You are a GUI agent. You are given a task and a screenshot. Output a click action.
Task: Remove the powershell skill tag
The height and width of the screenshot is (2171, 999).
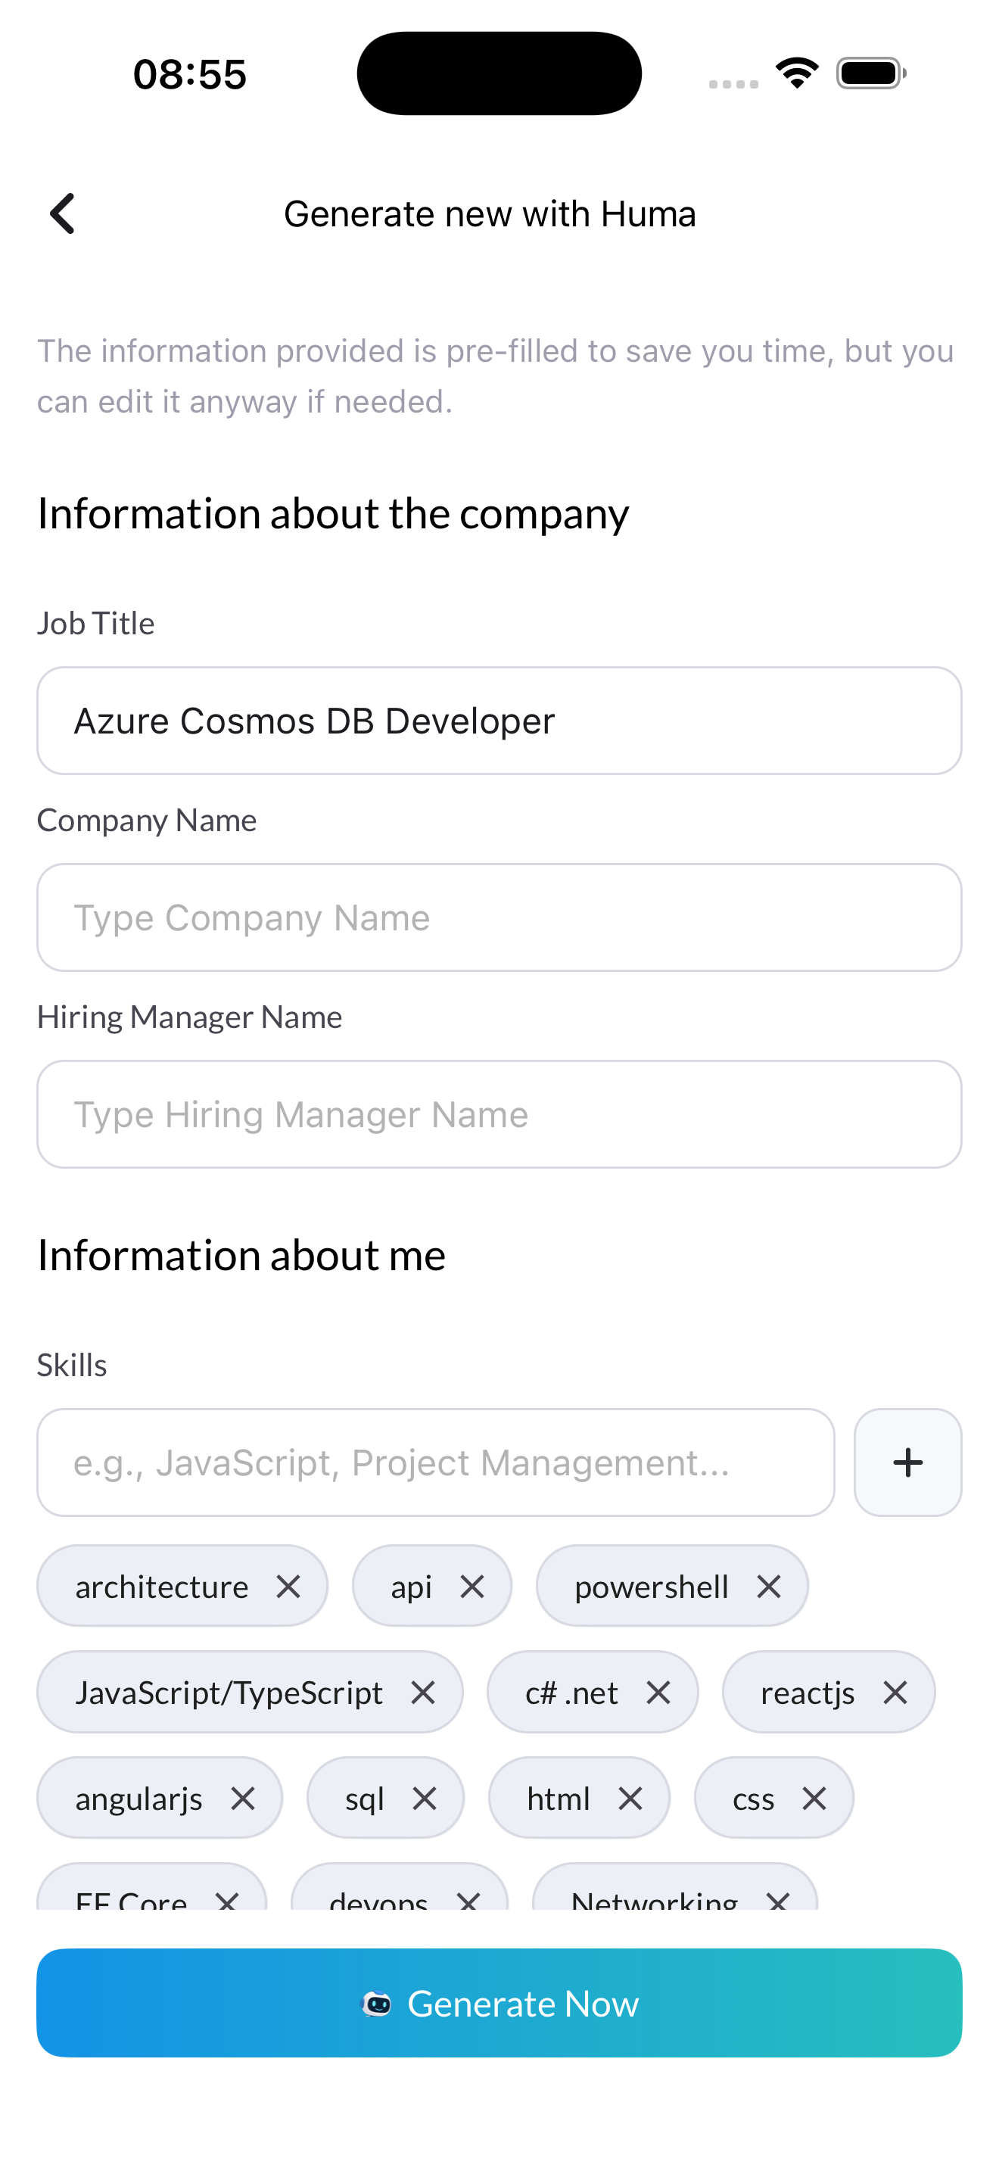(x=768, y=1587)
